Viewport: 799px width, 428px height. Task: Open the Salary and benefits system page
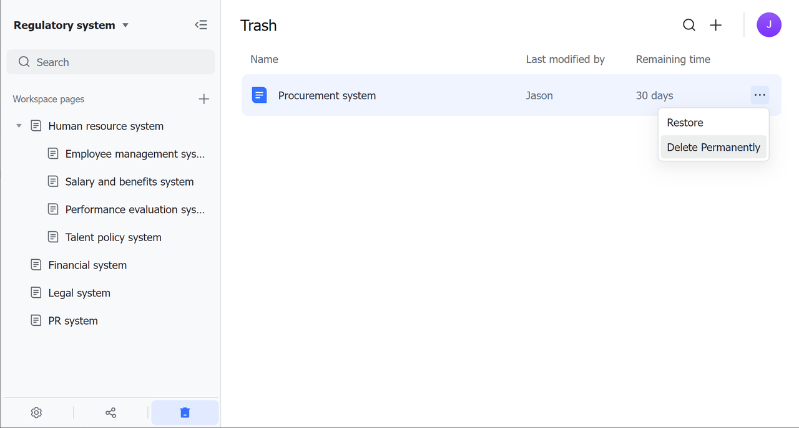pos(129,182)
